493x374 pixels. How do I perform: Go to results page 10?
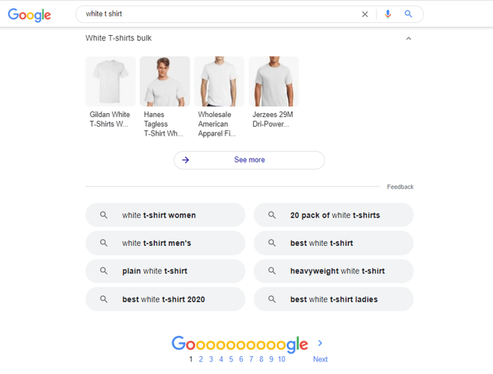[x=282, y=359]
